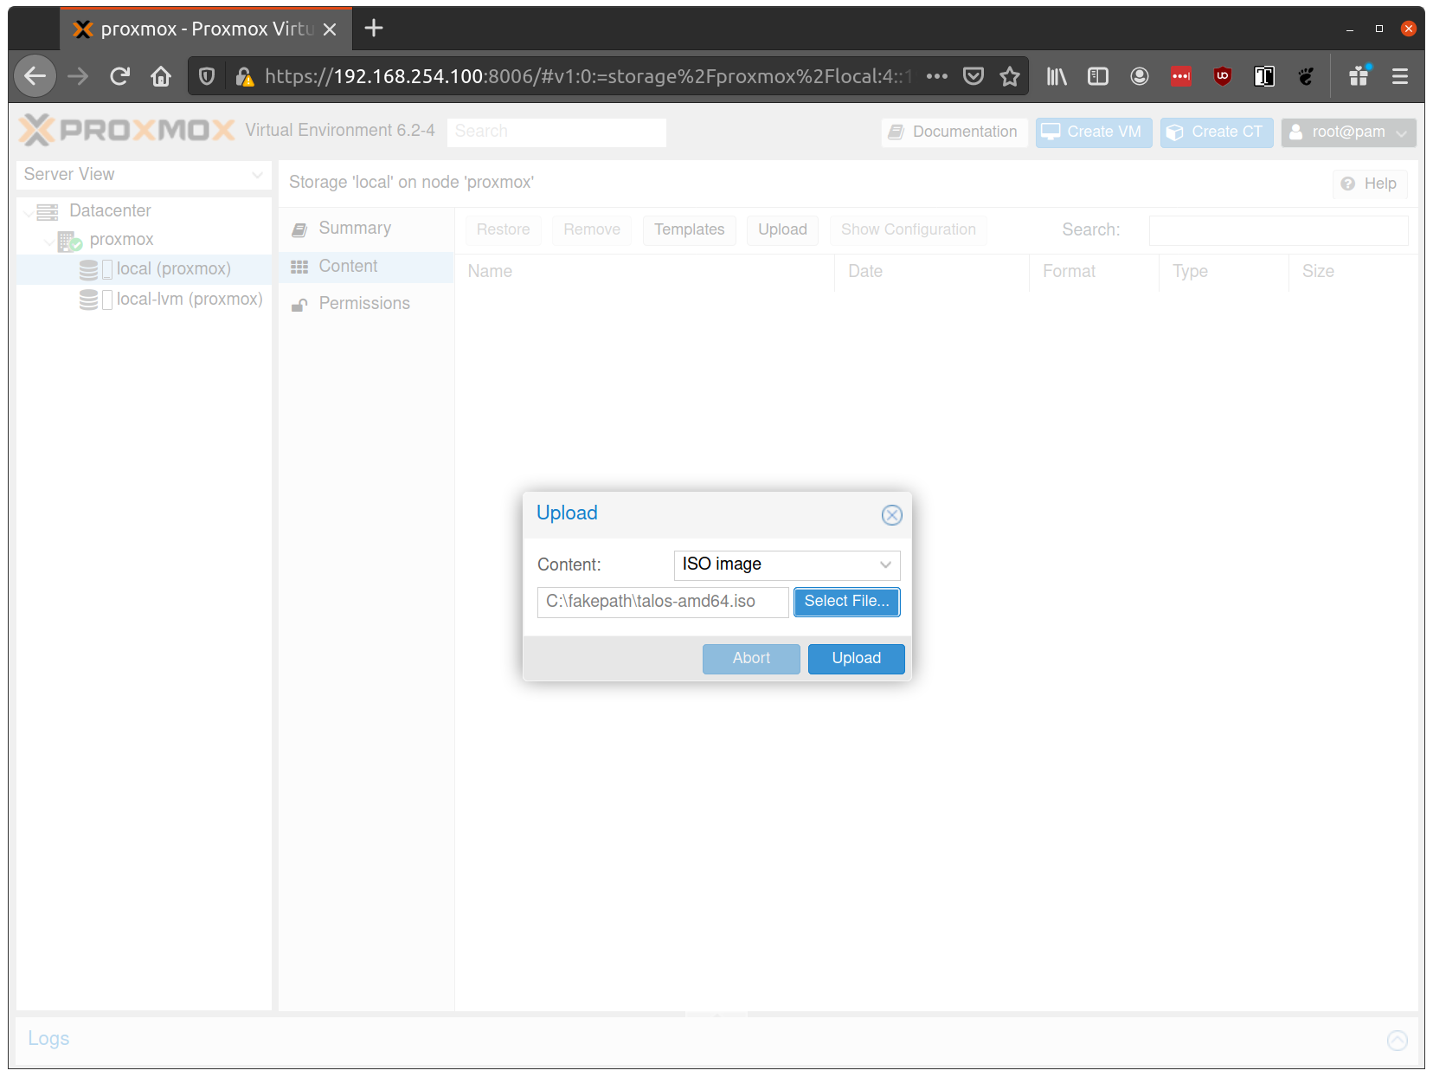Close the Upload dialog with X icon
Image resolution: width=1433 pixels, height=1077 pixels.
tap(891, 515)
